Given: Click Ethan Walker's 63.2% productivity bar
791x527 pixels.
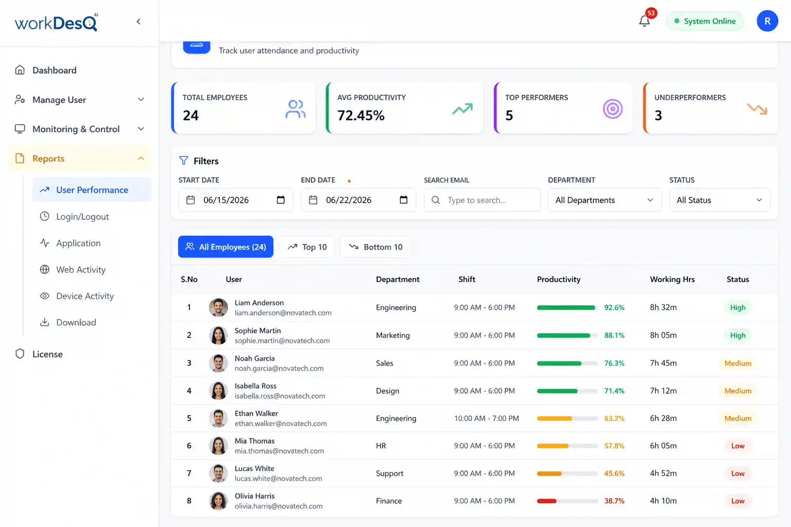Looking at the screenshot, I should pos(568,418).
